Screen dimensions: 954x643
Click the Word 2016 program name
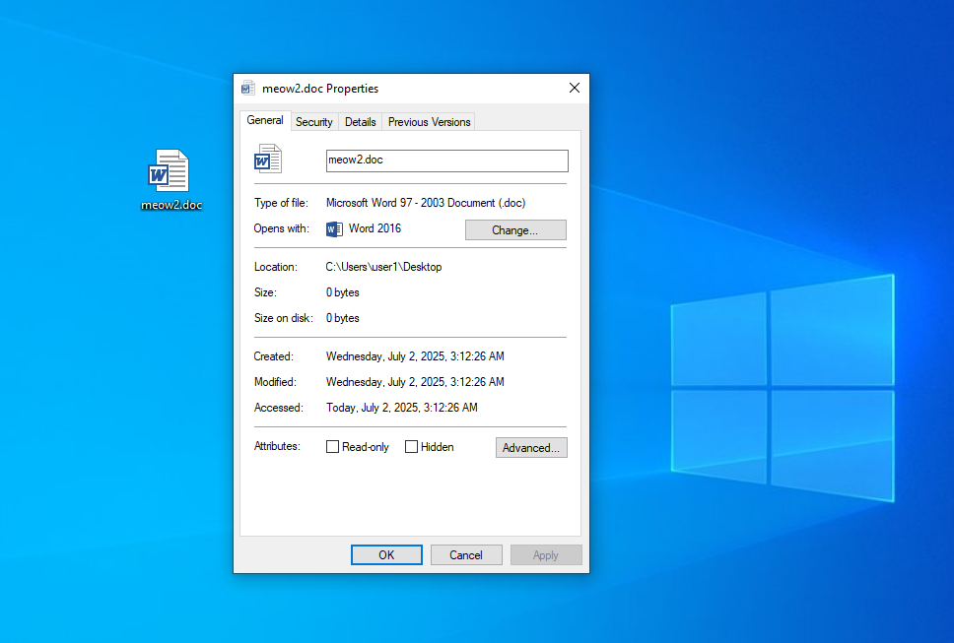point(375,228)
